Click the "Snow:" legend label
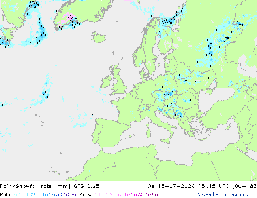The height and width of the screenshot is (198, 257). (x=86, y=195)
